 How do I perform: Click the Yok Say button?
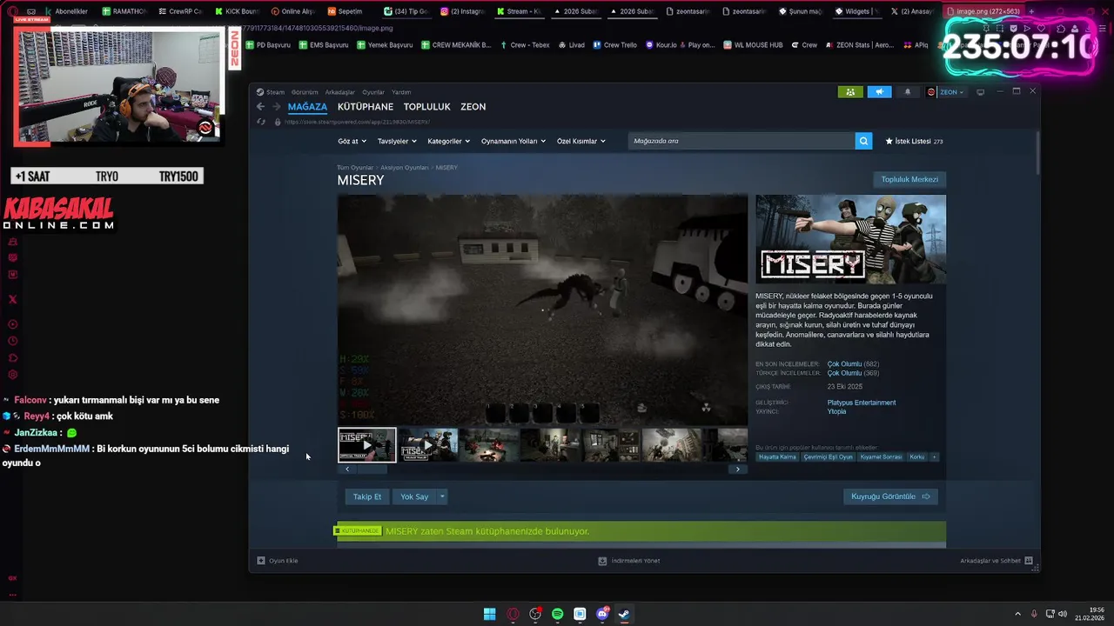pos(414,496)
